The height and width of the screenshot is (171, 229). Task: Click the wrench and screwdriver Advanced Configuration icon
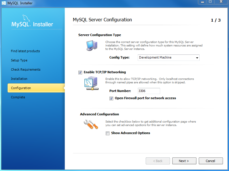(91, 124)
